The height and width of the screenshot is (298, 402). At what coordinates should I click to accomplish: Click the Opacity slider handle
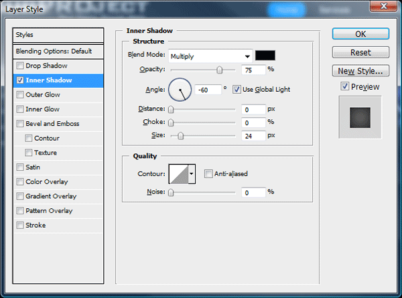click(x=220, y=70)
